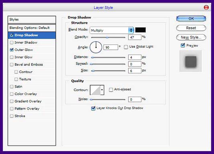Enable the Contour sub-option checkbox in styles list
The image size is (214, 154).
tap(16, 72)
